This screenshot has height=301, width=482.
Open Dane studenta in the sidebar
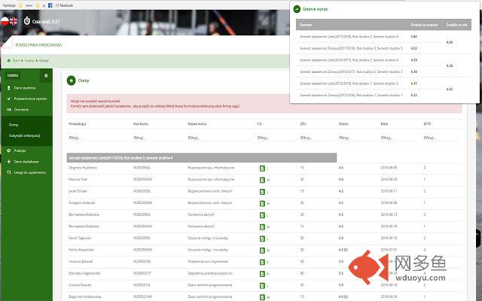pos(25,88)
